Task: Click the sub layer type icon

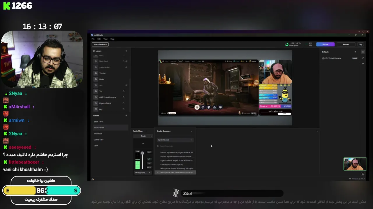Action: point(96,85)
